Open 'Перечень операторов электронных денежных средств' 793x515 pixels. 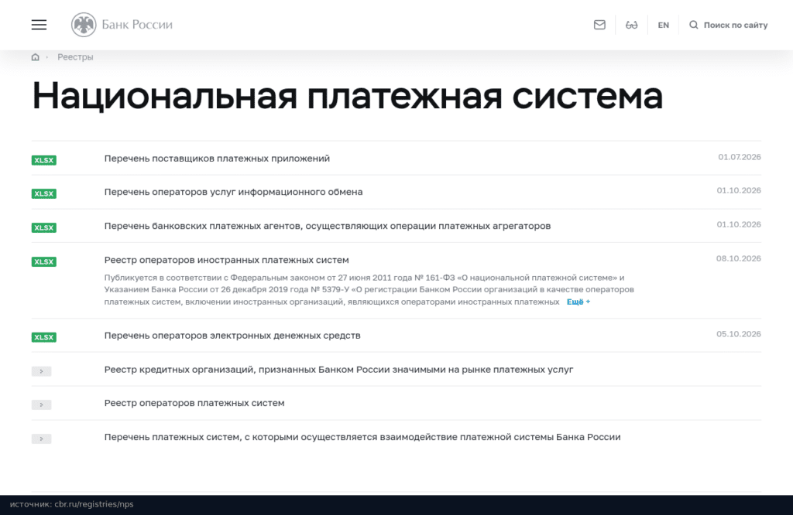point(232,336)
